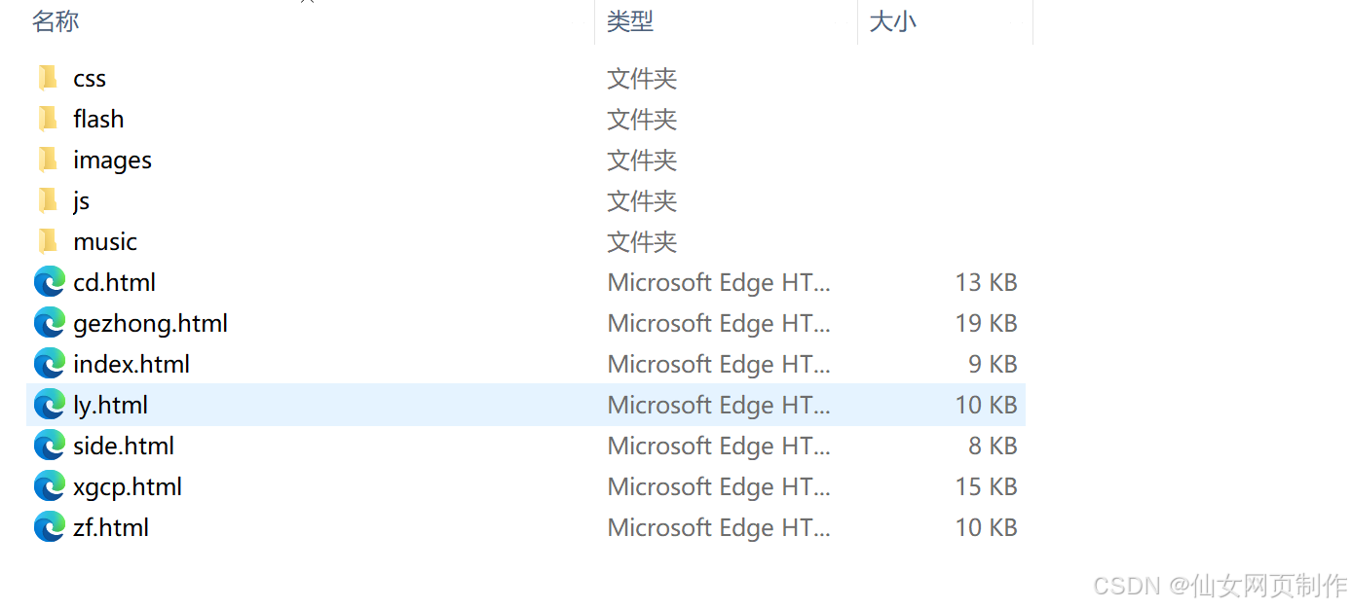Click the Edge icon next to index.html

49,363
